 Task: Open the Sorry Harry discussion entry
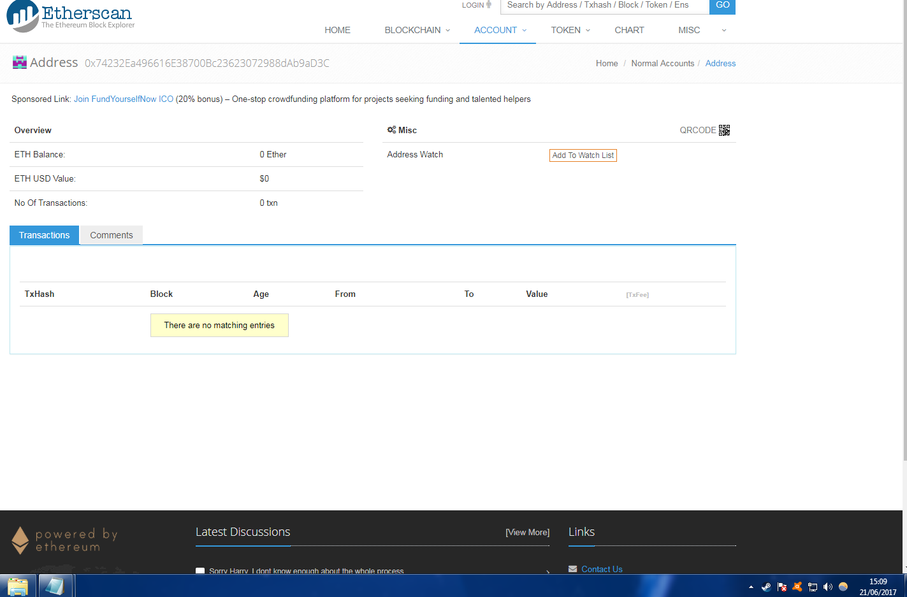coord(306,571)
